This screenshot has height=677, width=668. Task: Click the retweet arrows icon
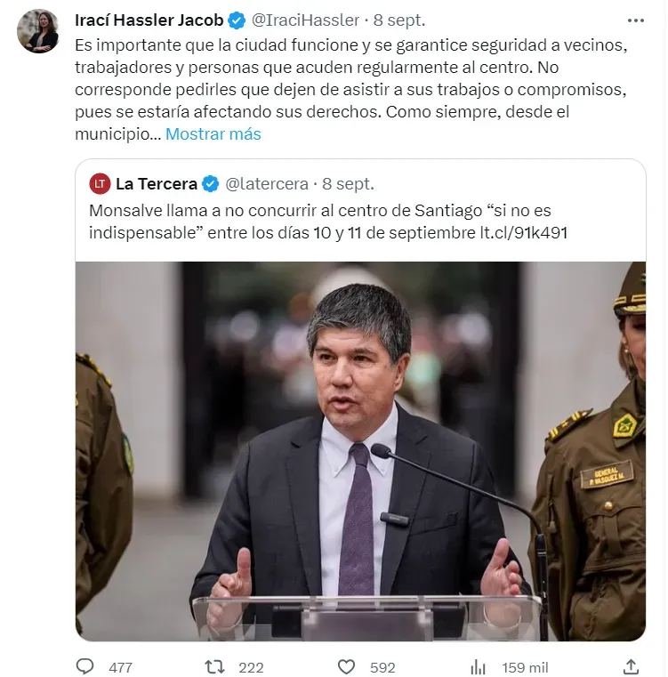214,666
